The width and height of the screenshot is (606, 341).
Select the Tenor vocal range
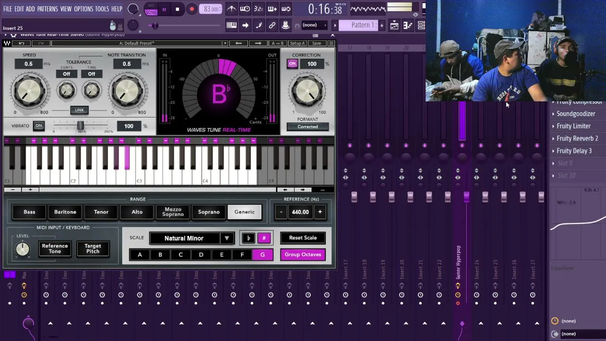point(101,212)
